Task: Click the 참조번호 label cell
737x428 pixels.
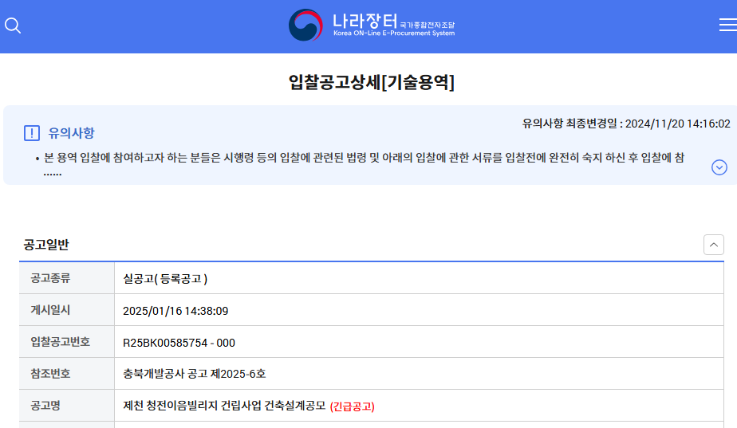Action: tap(67, 374)
